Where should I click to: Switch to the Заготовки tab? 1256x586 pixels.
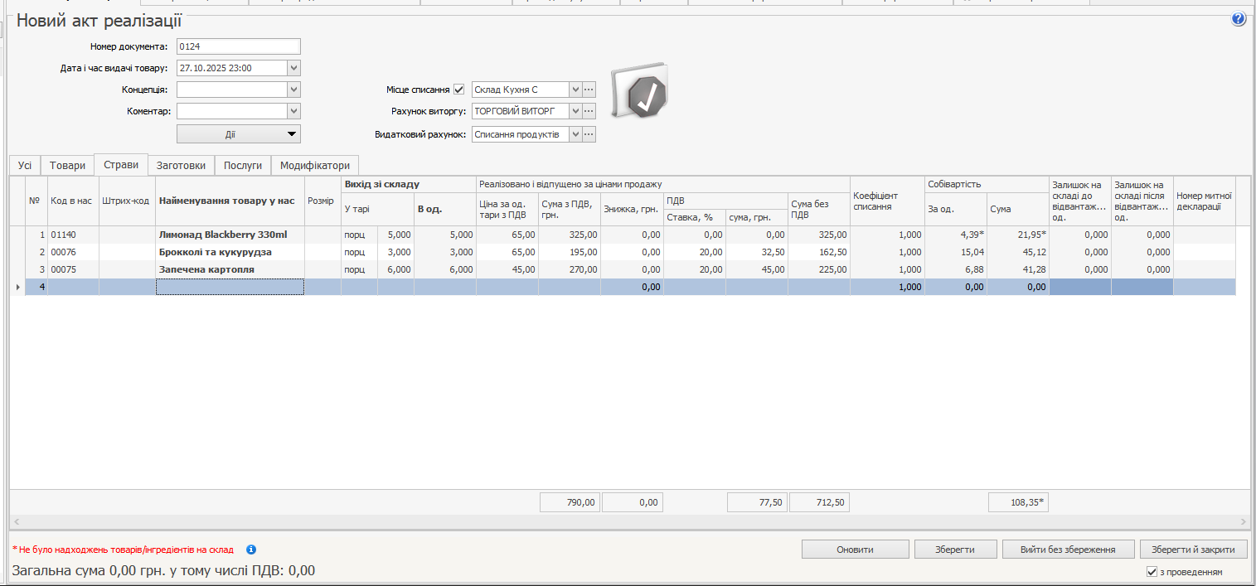point(181,165)
